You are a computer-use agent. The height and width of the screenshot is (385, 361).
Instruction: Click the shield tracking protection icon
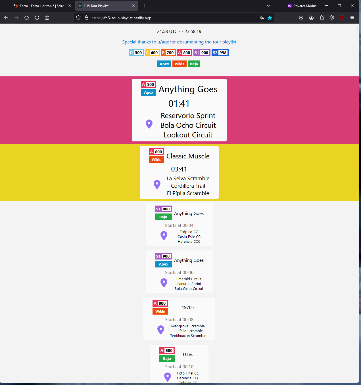tap(78, 18)
